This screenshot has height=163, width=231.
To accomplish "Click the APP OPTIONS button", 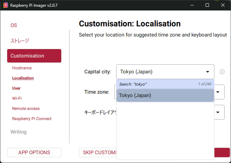I will point(34,153).
